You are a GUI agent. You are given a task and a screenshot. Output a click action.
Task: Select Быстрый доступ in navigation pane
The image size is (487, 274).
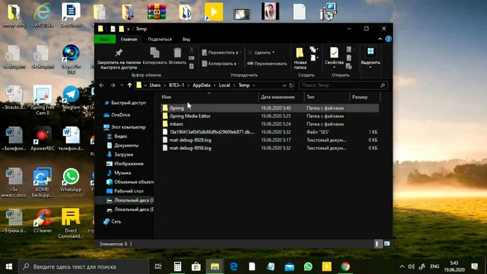pos(125,103)
